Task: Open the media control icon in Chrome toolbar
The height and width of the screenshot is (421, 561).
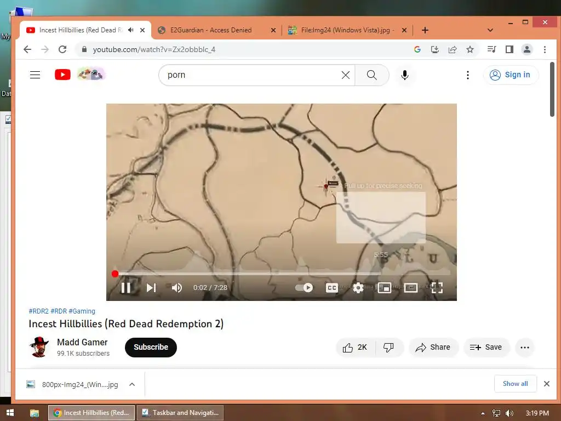Action: [491, 49]
